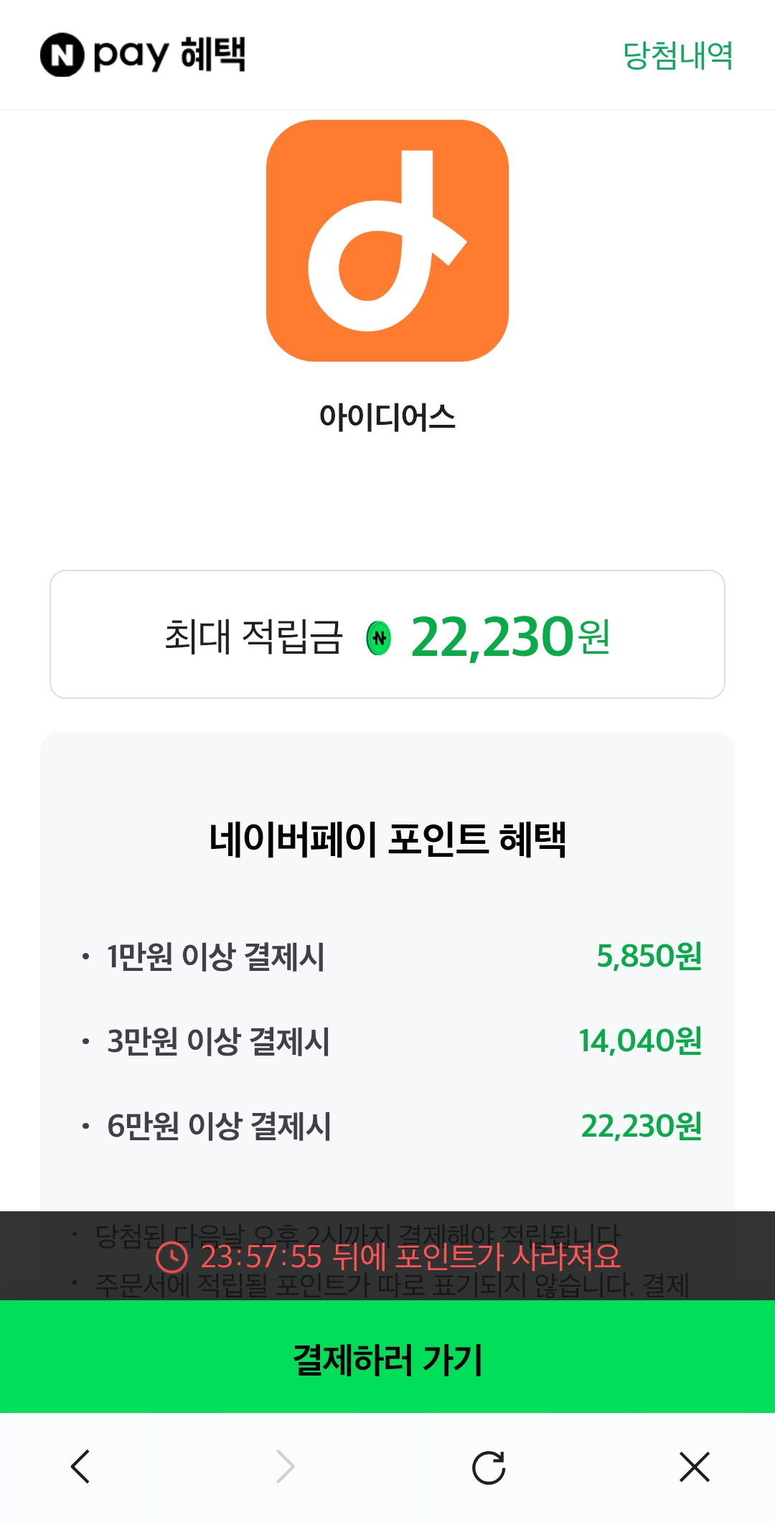The height and width of the screenshot is (1522, 775).
Task: Select the 1만원 이상 결제시 benefit row
Action: tap(215, 957)
